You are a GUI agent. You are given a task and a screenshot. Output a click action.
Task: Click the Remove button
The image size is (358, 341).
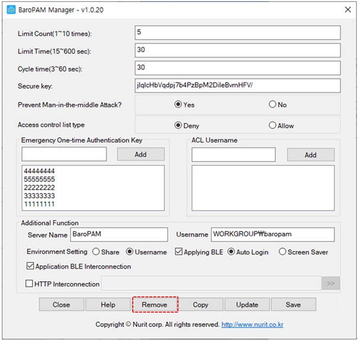click(155, 304)
